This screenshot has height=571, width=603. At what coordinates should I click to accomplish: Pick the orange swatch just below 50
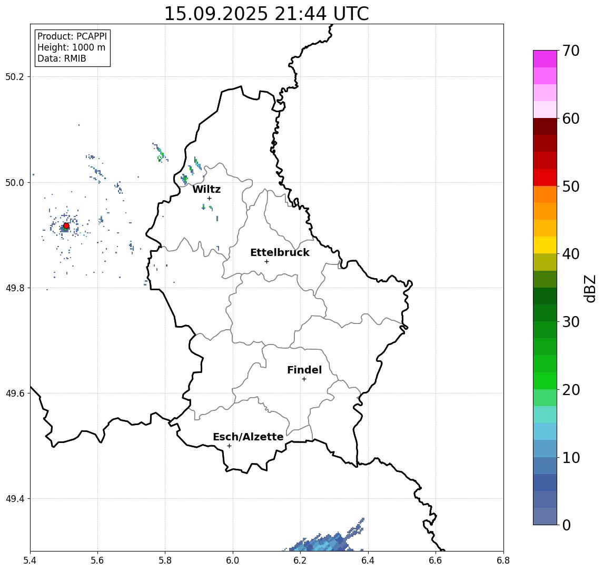545,195
